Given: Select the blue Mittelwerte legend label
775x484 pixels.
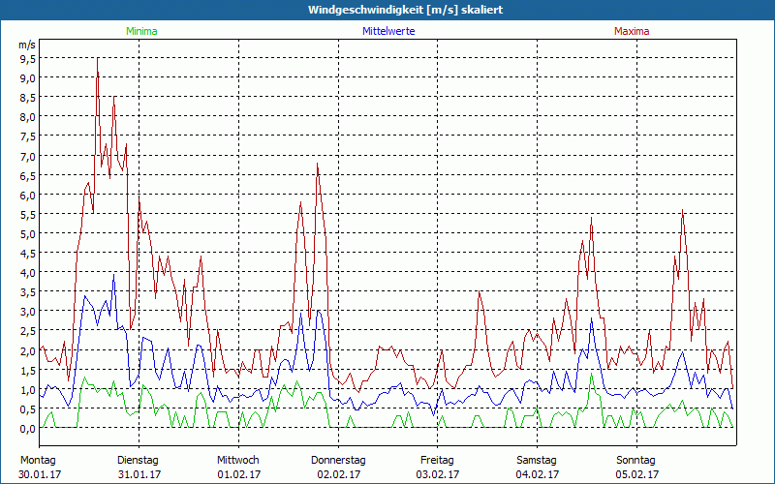Looking at the screenshot, I should pos(388,31).
